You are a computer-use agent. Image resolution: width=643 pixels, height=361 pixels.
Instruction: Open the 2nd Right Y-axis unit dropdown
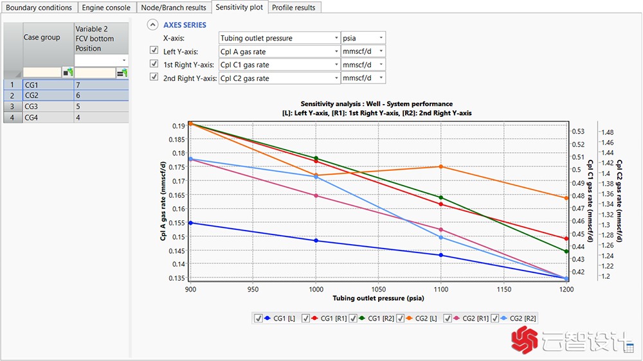[x=363, y=78]
